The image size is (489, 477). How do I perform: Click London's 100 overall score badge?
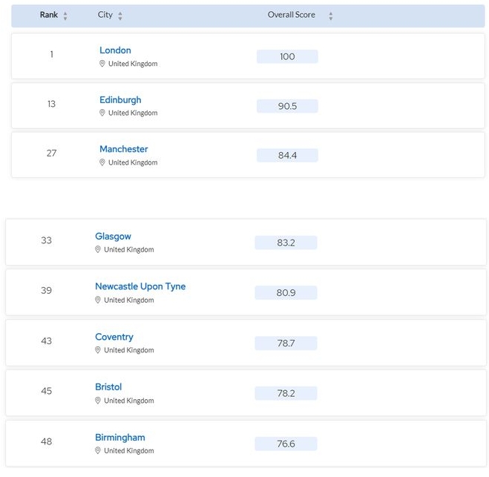tap(287, 56)
